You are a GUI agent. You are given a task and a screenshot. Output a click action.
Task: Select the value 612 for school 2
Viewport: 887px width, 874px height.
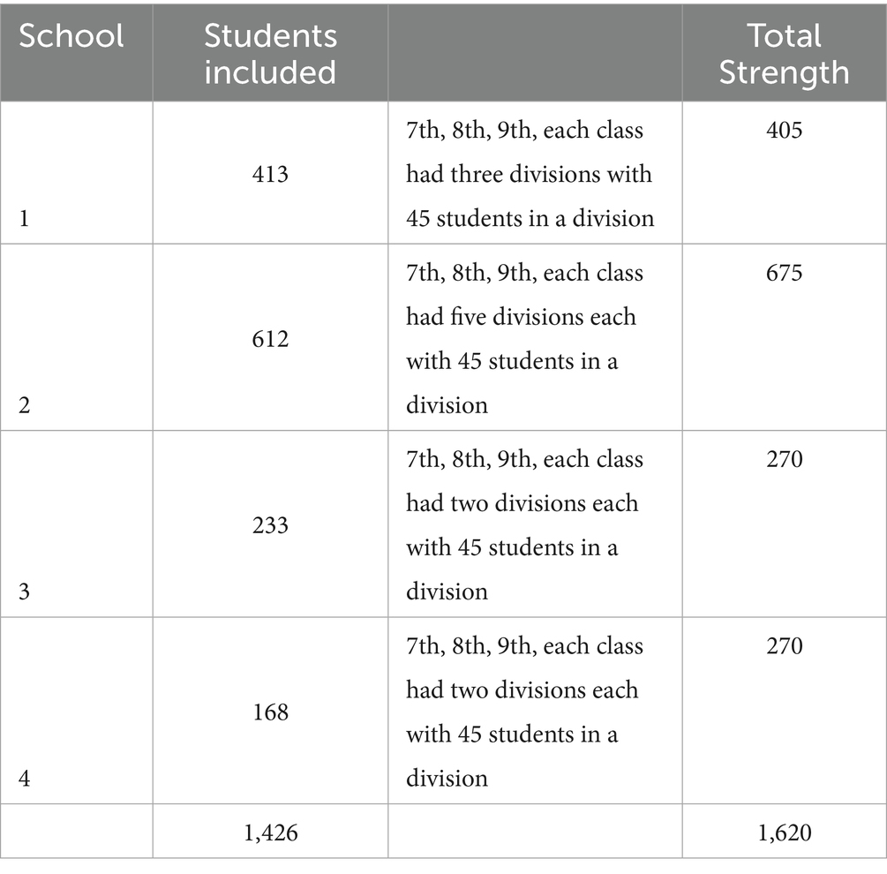point(270,339)
